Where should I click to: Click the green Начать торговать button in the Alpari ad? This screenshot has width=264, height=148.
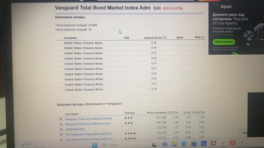224,42
